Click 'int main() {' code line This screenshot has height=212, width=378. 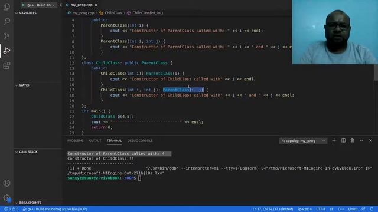[96, 111]
